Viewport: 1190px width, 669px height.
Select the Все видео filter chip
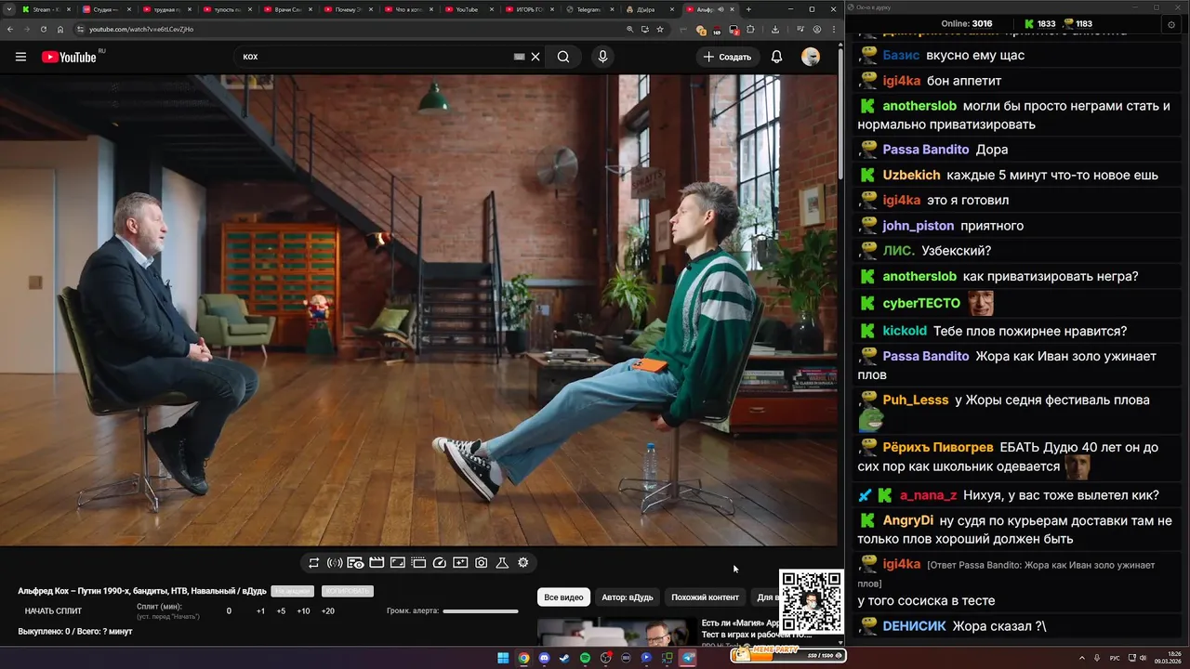pyautogui.click(x=563, y=597)
